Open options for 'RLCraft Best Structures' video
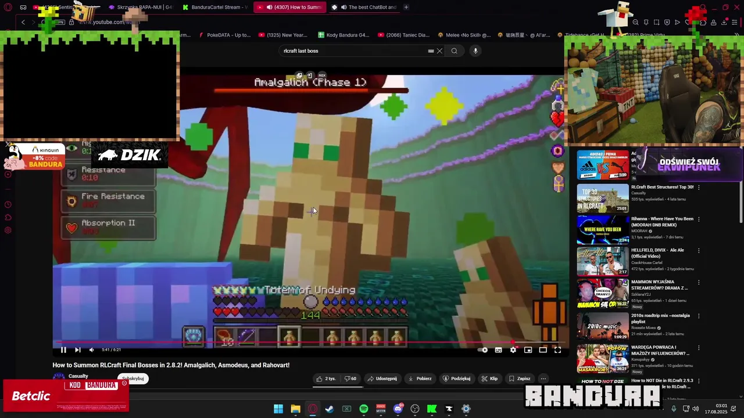The image size is (744, 418). pos(699,188)
